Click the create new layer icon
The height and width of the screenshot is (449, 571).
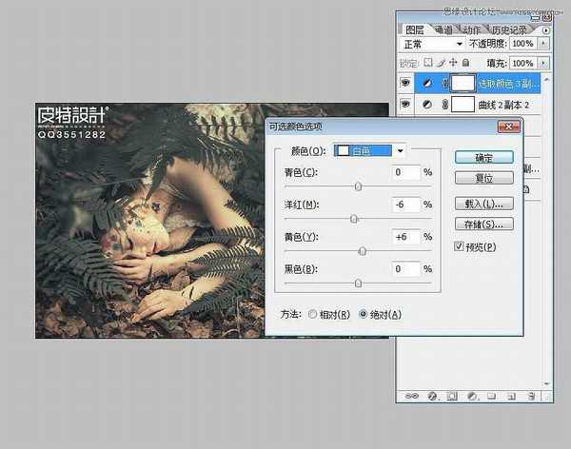tap(510, 395)
